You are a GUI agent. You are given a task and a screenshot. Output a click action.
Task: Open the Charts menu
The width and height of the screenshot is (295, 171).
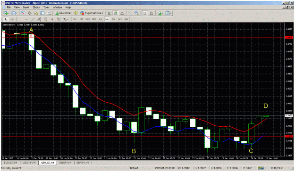click(x=36, y=8)
